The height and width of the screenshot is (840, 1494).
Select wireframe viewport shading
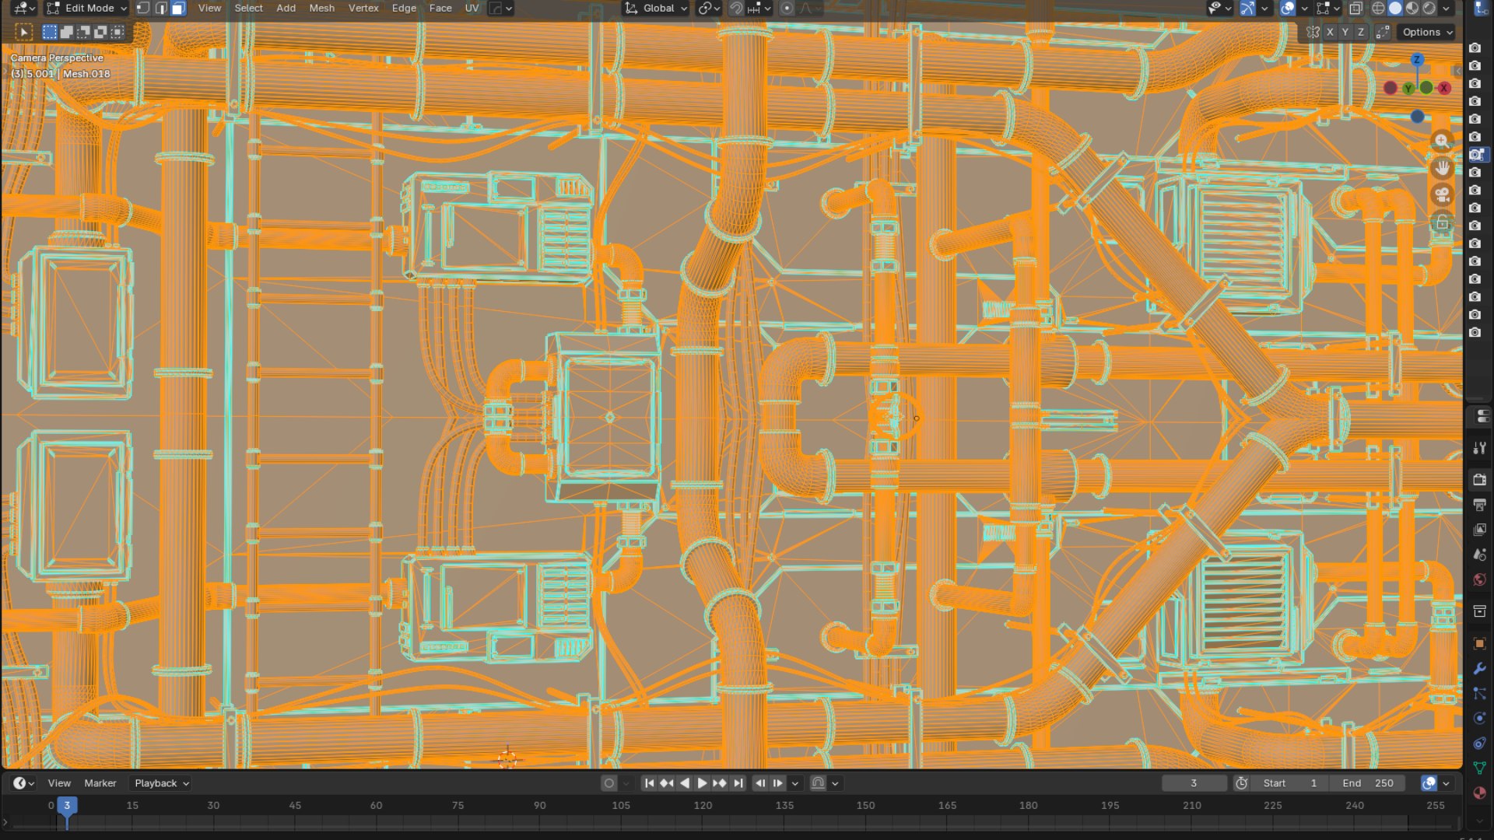click(x=1378, y=8)
